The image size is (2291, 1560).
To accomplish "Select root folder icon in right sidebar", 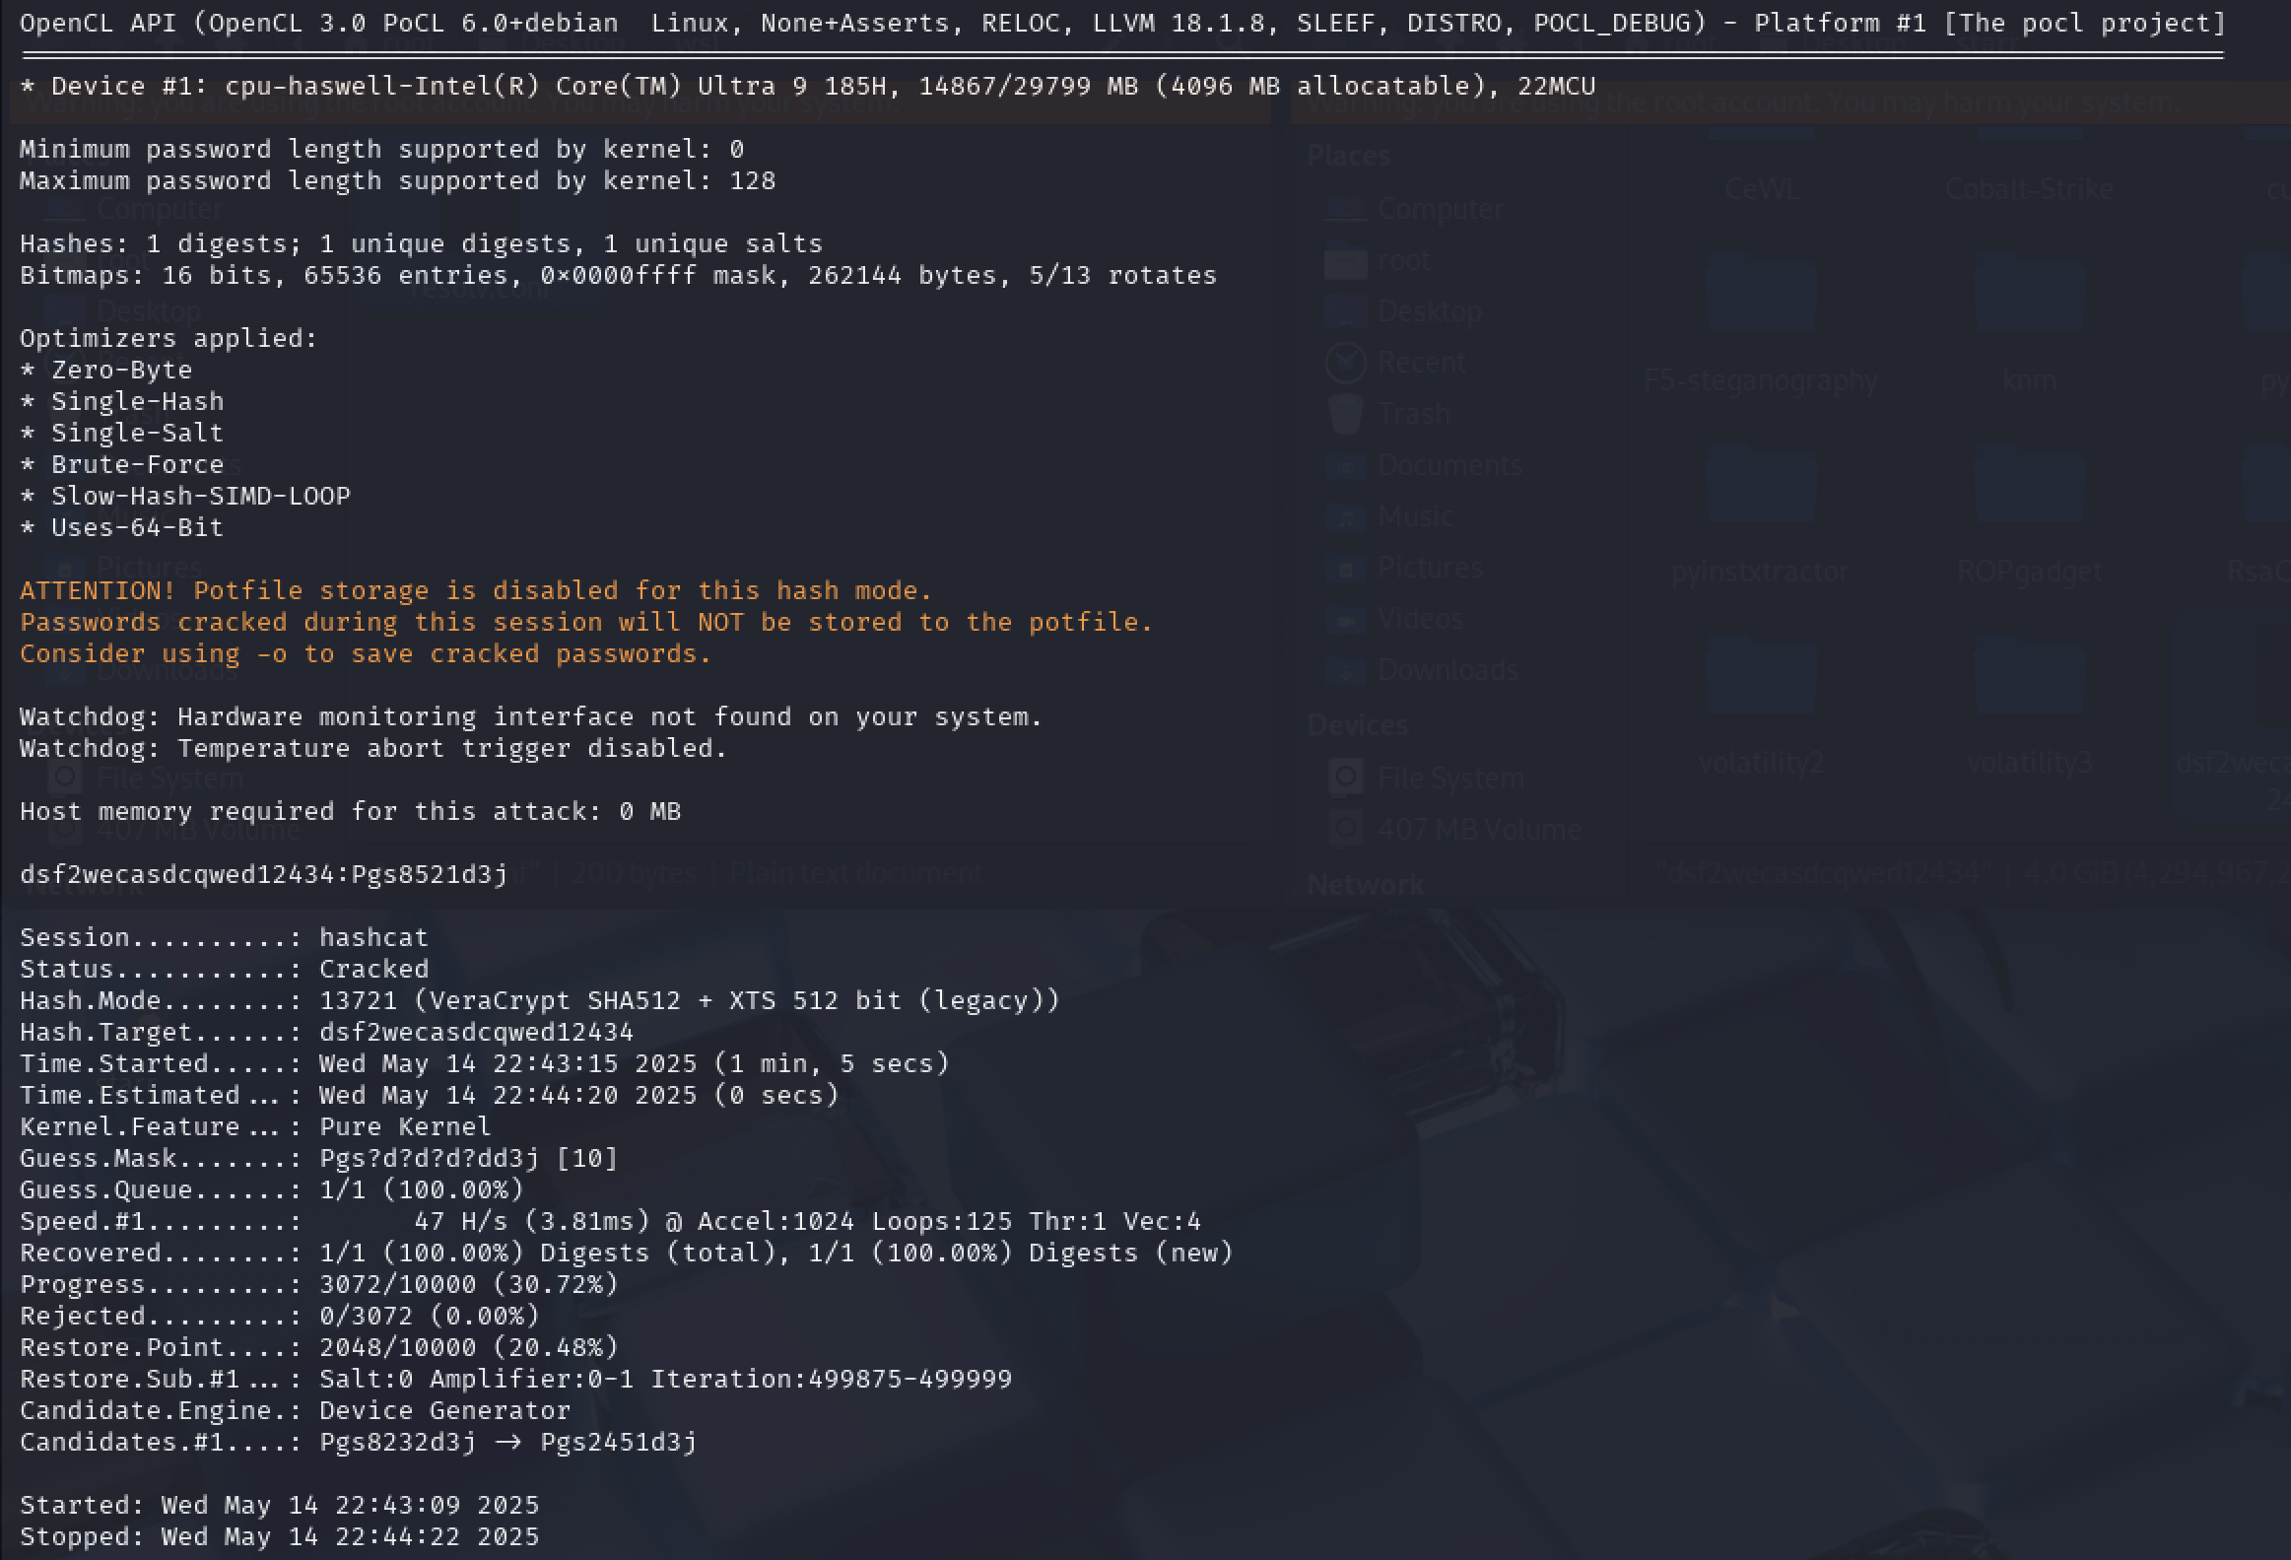I will pyautogui.click(x=1346, y=261).
